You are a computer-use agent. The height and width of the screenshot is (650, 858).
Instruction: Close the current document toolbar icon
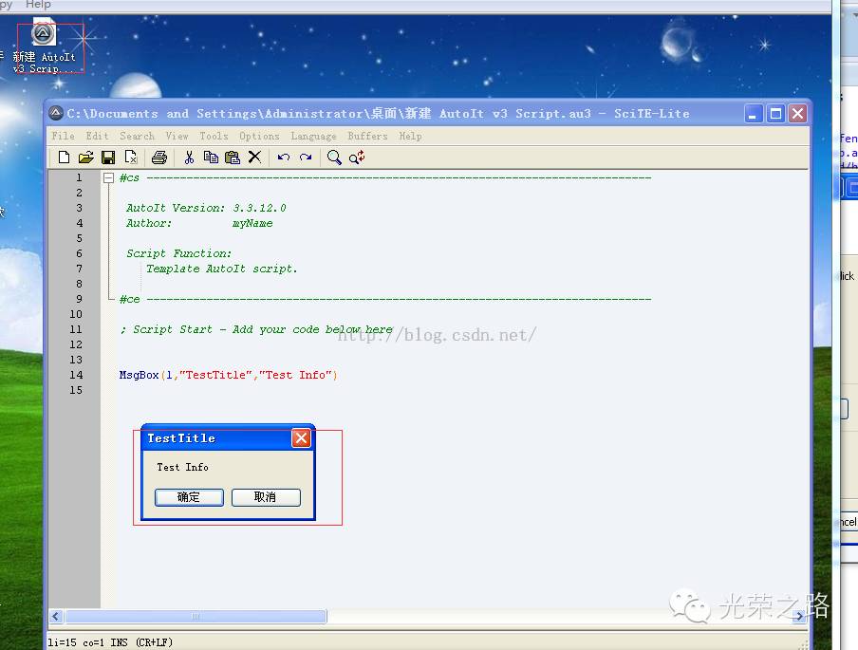point(131,158)
